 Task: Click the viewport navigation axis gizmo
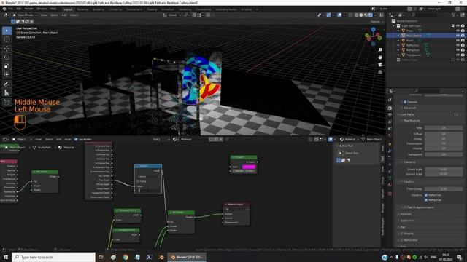(373, 36)
